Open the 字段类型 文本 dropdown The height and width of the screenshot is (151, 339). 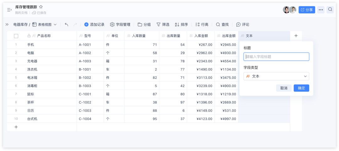tap(276, 76)
